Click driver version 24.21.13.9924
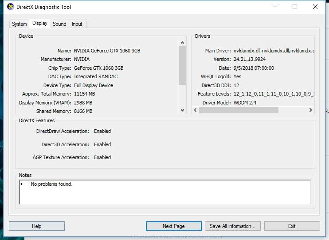Screen dimensions: 329x240 pos(250,59)
